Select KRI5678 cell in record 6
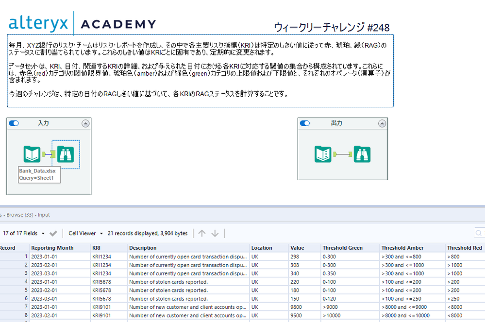 (109, 299)
